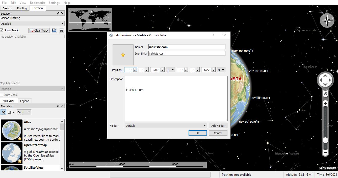Increase longitude seconds with up arrow
The image size is (338, 178).
[162, 69]
